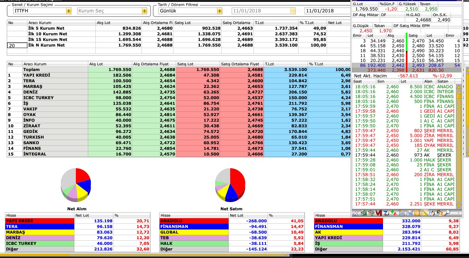The height and width of the screenshot is (258, 469).
Task: Select the DENİZ broker row
Action: pyautogui.click(x=179, y=92)
